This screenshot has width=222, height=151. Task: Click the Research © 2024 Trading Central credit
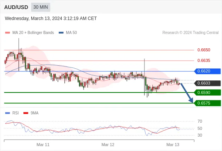pos(190,33)
